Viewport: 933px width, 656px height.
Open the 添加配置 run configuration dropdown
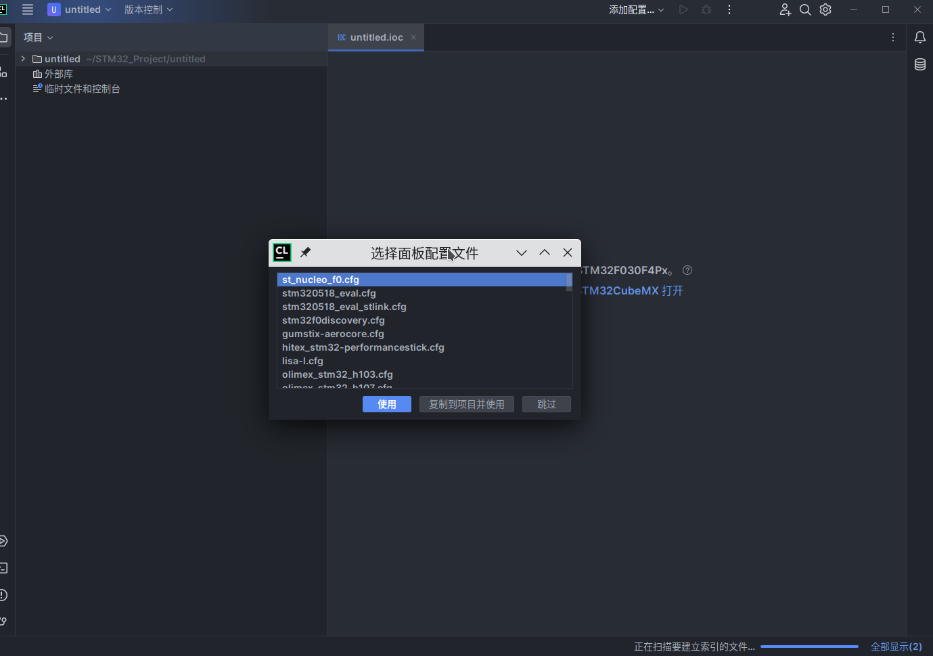tap(636, 9)
